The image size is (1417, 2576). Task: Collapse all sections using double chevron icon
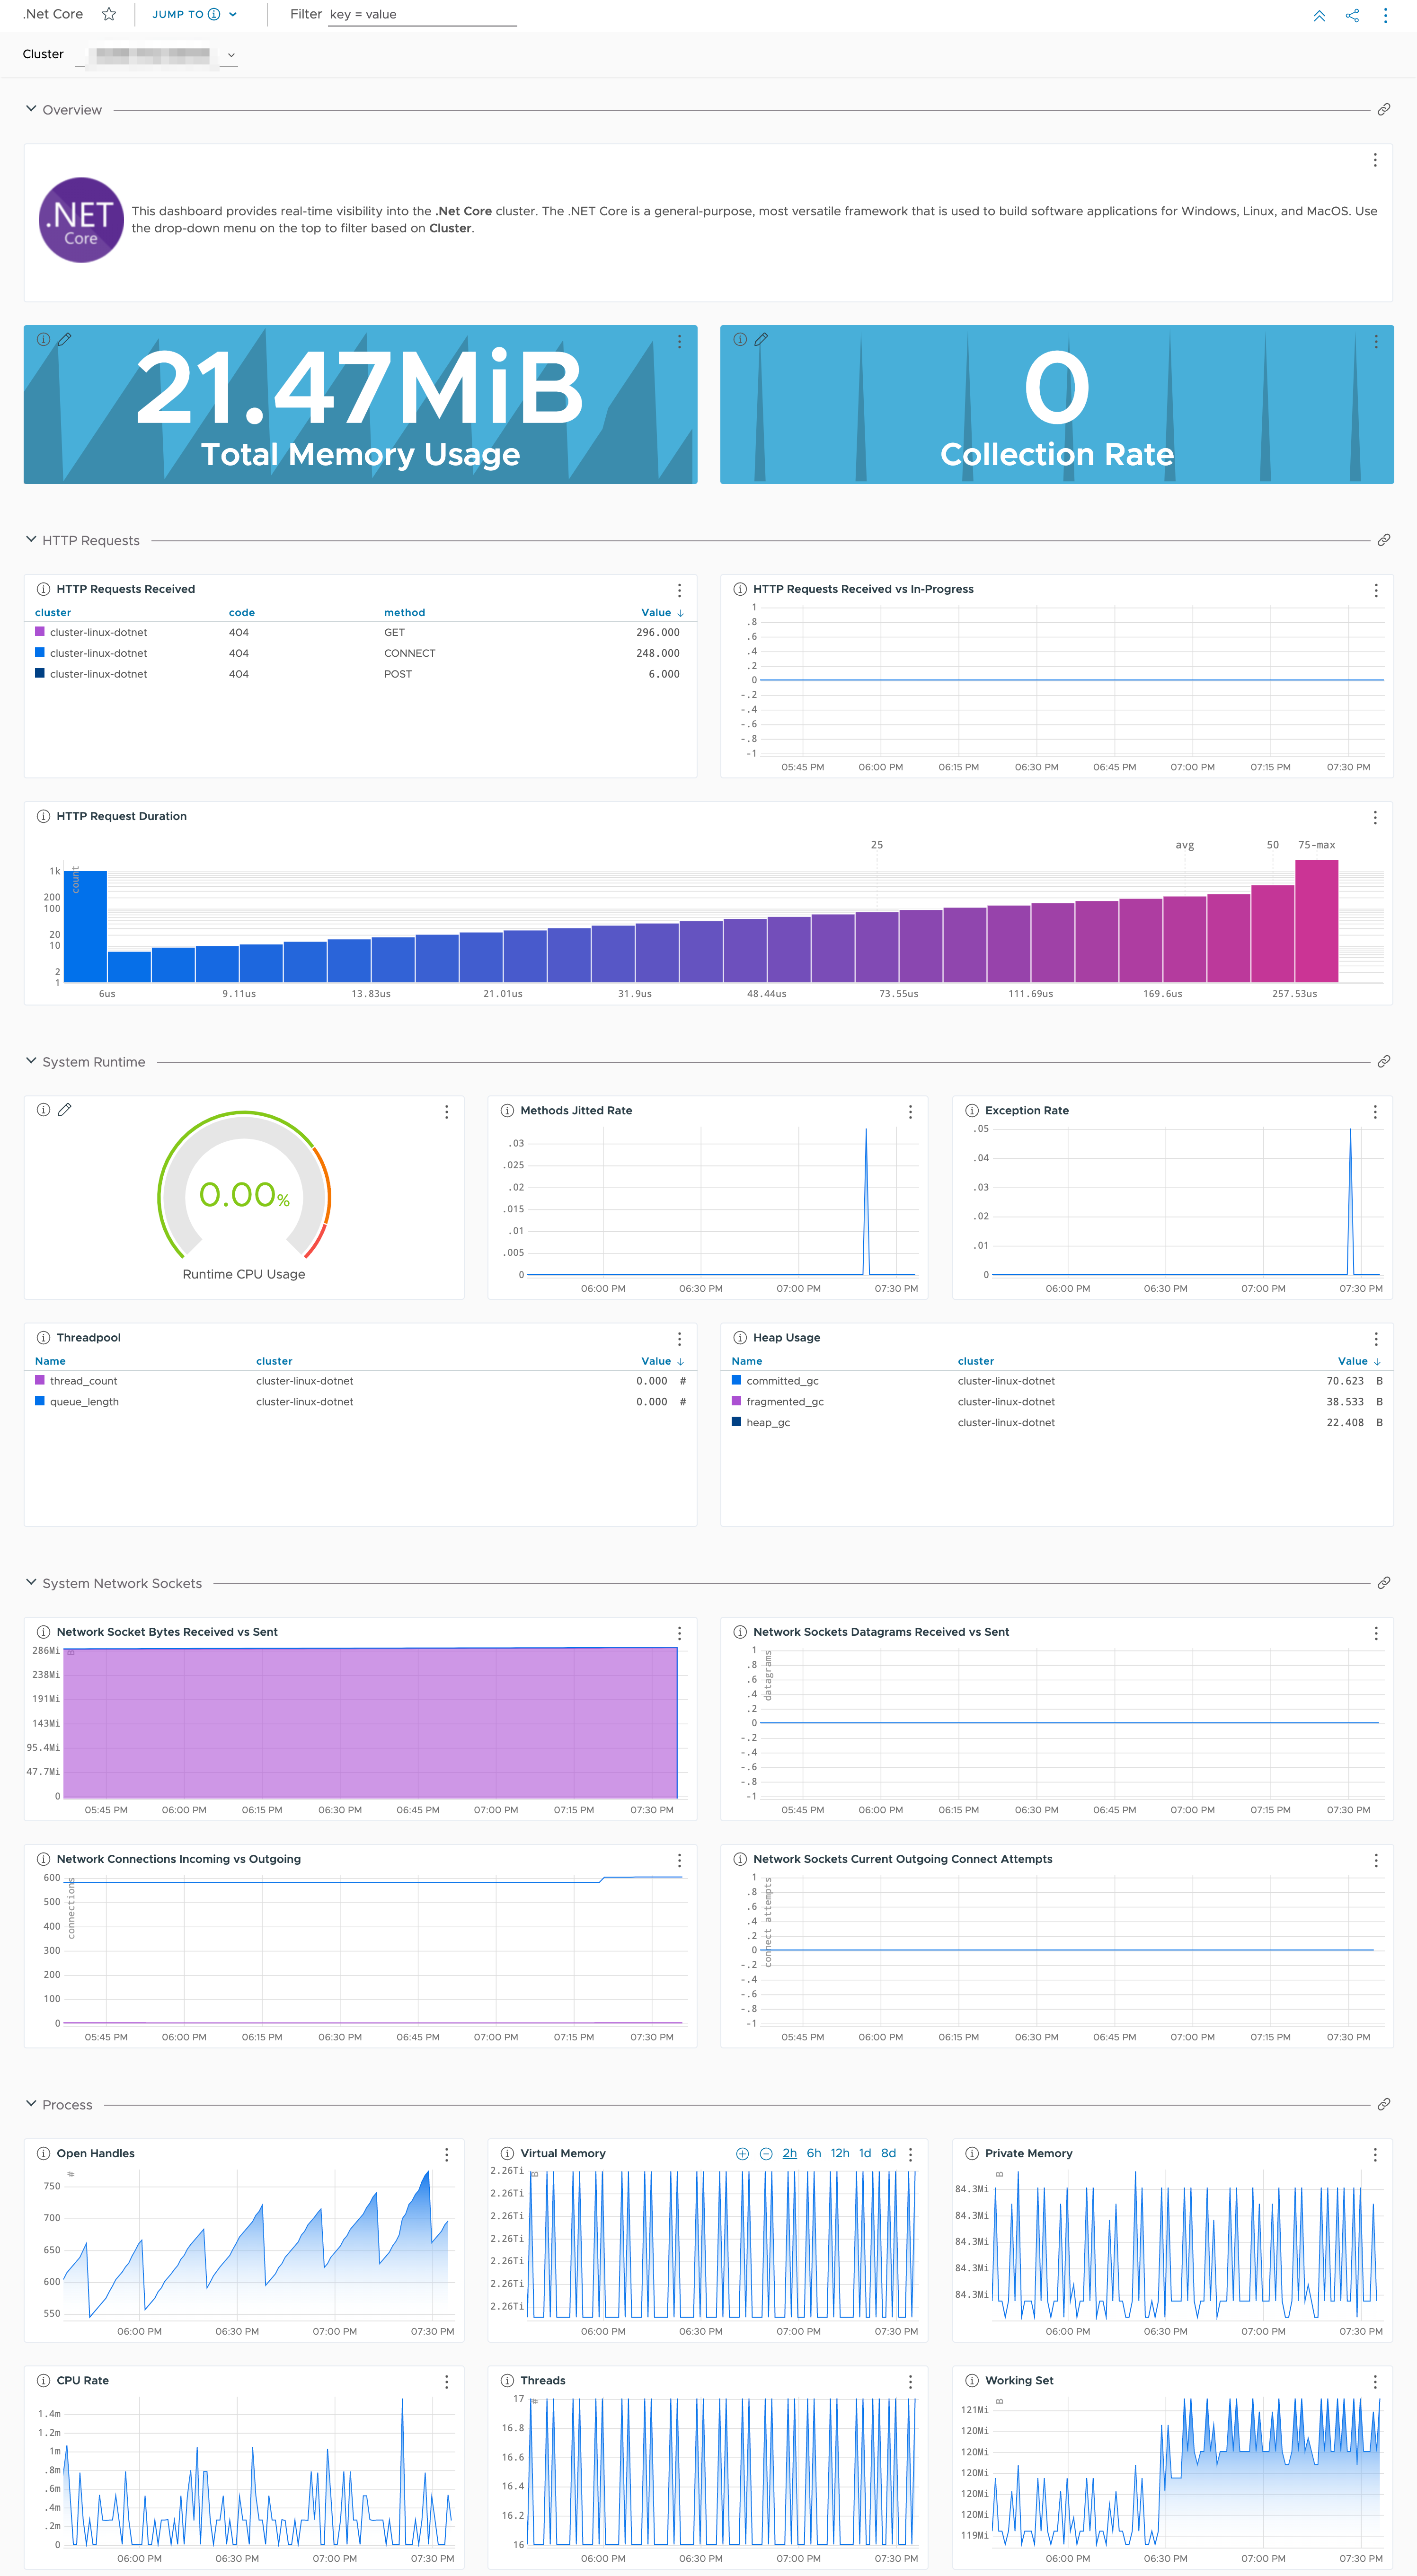point(1319,15)
